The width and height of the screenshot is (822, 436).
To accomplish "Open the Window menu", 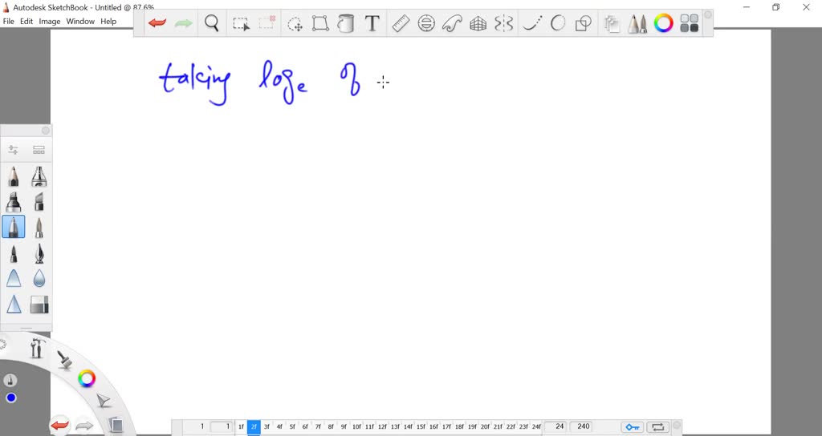I will tap(80, 22).
